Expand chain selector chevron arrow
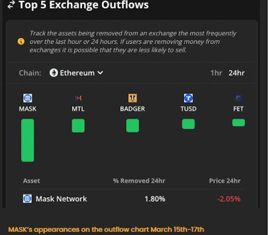 coord(100,73)
